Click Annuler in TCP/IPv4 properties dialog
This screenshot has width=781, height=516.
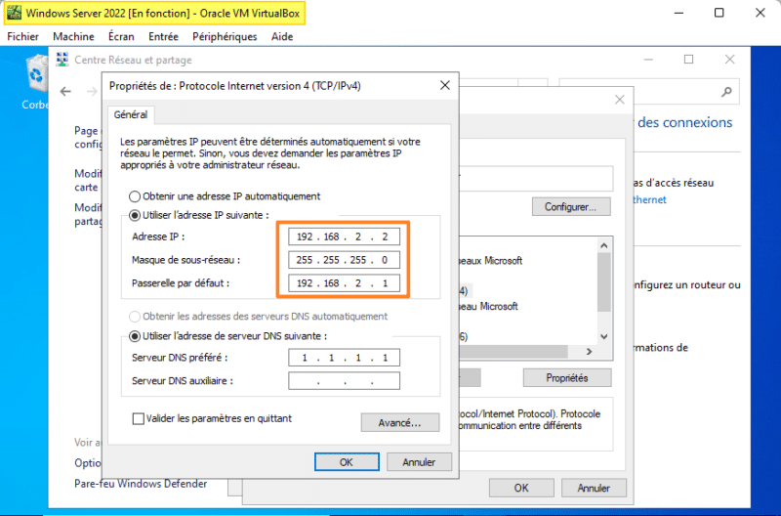[x=419, y=462]
